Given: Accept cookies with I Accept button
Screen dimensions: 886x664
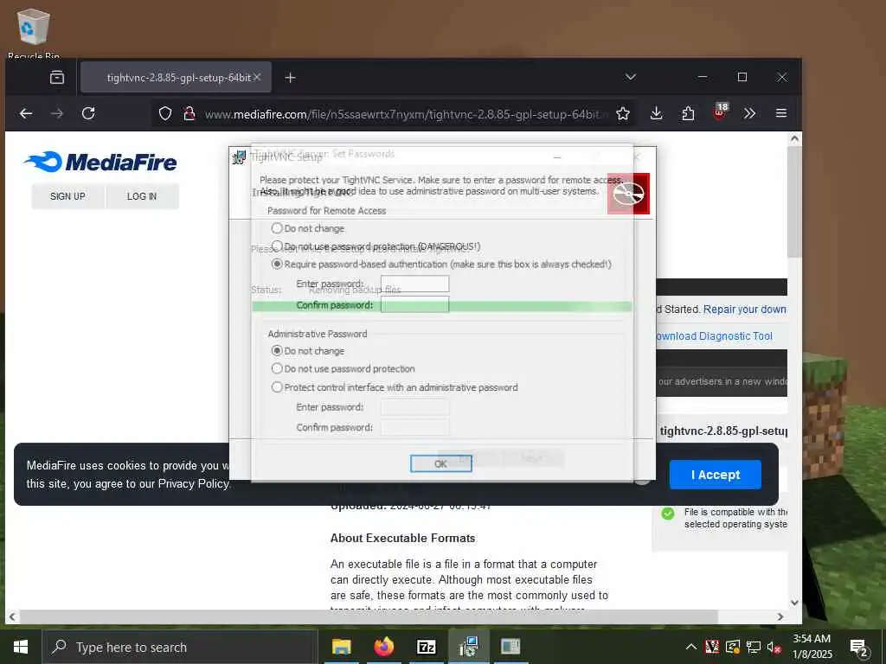Looking at the screenshot, I should click(716, 475).
